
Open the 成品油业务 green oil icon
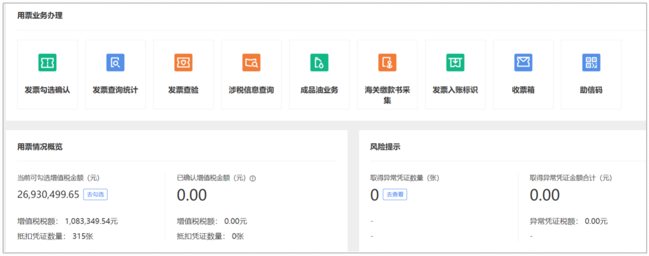pyautogui.click(x=320, y=62)
